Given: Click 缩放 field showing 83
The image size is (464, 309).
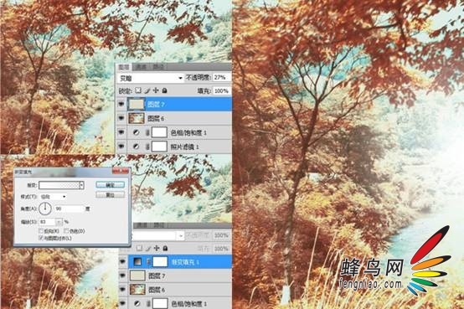Looking at the screenshot, I should point(48,222).
